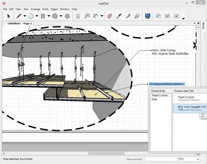Activate the Circle shape tool
207x164 pixels.
coord(55,16)
